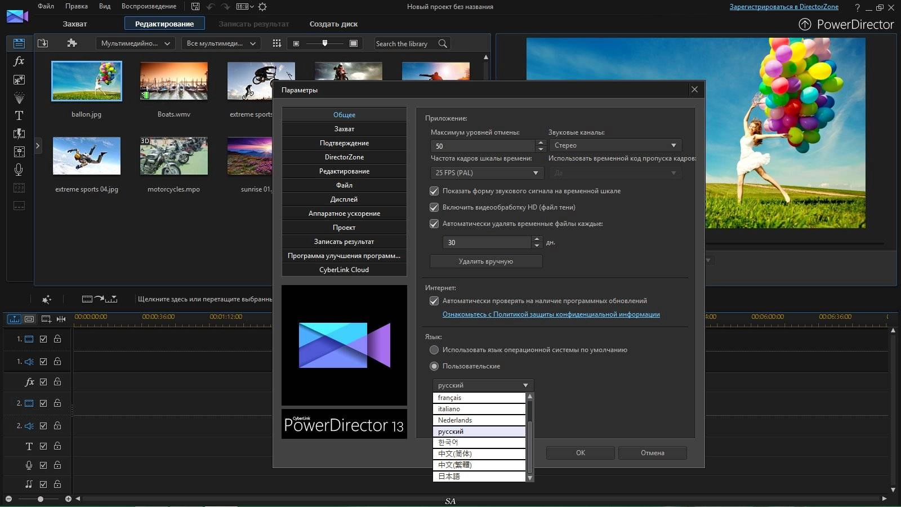Select the Пользовательские language radio button

point(434,366)
